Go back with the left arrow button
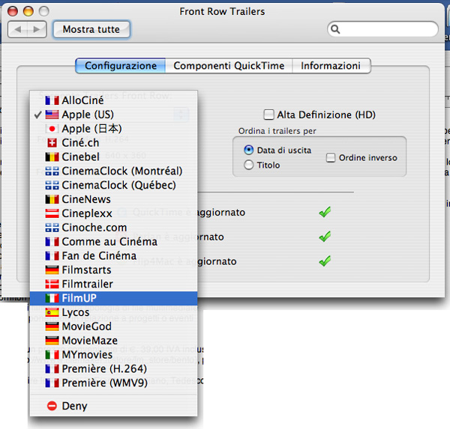This screenshot has height=429, width=450. (x=18, y=29)
